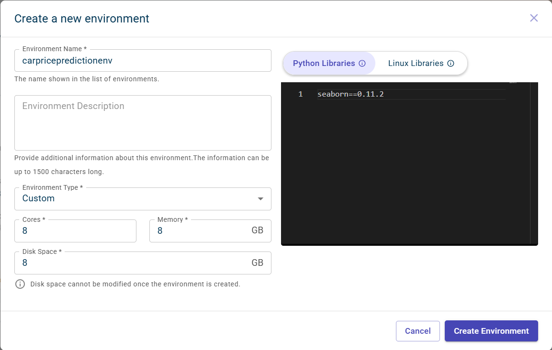Viewport: 552px width, 350px height.
Task: Click the minimap at the editor's top right
Action: click(x=513, y=83)
